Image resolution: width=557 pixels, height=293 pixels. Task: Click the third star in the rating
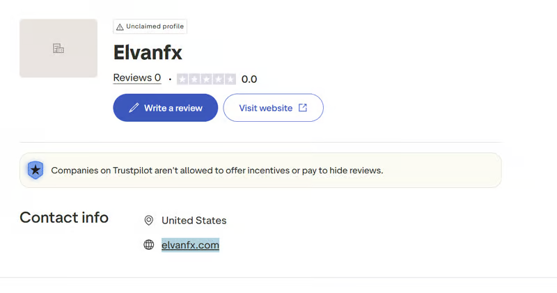(x=206, y=79)
